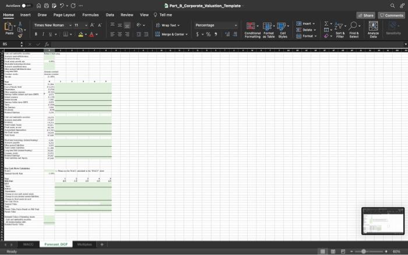
Task: Open the fill color dropdown arrow
Action: (x=86, y=34)
